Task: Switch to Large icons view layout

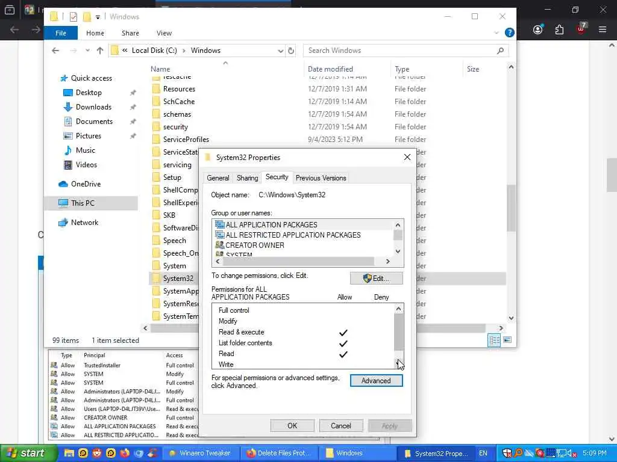Action: (507, 340)
